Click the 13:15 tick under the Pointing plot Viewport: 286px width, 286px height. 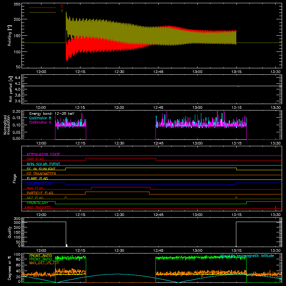pyautogui.click(x=236, y=72)
